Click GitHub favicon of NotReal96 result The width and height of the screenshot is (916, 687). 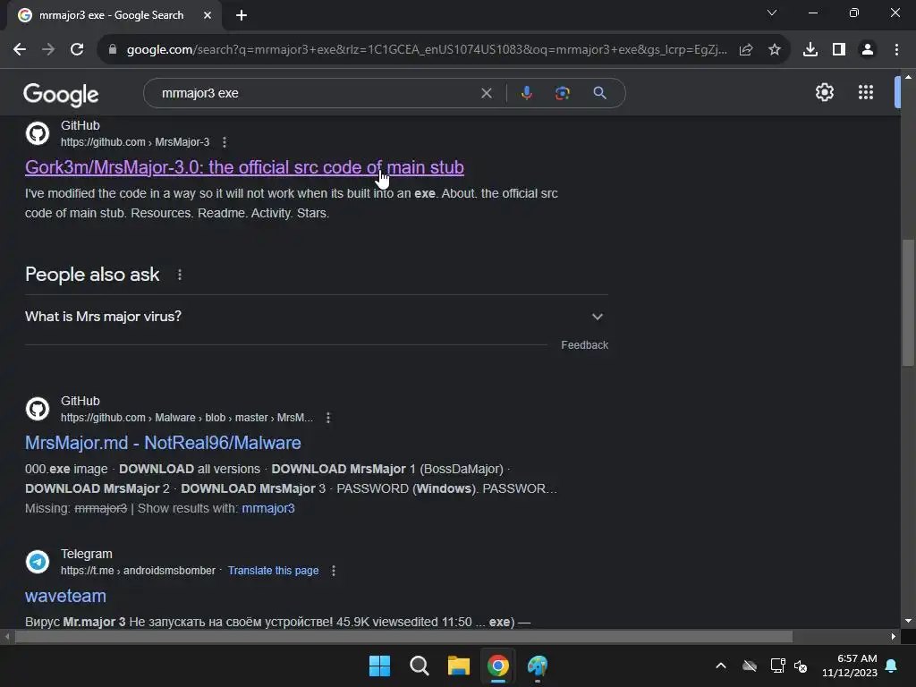pos(38,409)
